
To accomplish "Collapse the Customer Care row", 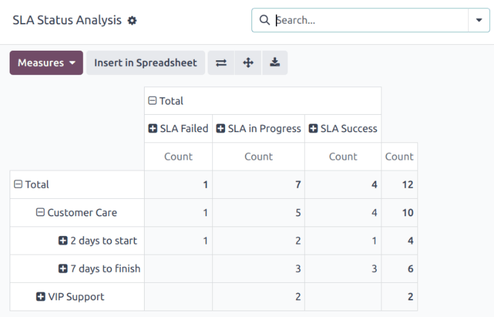I will pos(77,212).
